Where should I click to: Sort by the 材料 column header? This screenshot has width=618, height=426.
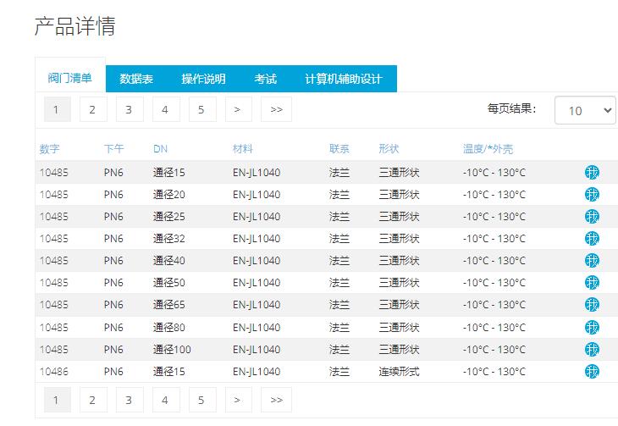(x=242, y=149)
